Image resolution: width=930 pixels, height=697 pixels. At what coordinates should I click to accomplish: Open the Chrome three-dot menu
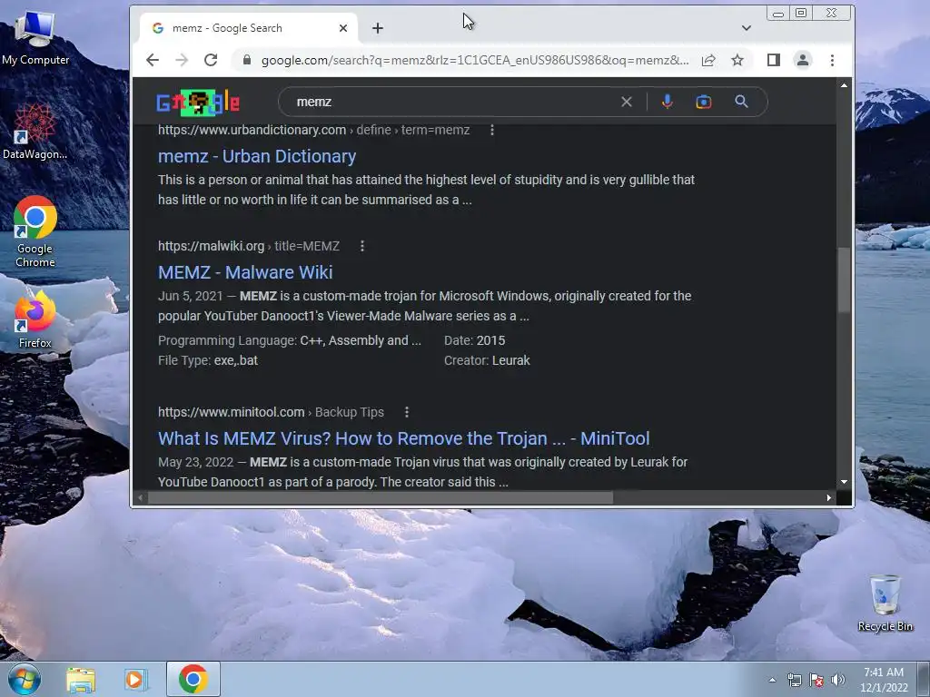click(832, 60)
